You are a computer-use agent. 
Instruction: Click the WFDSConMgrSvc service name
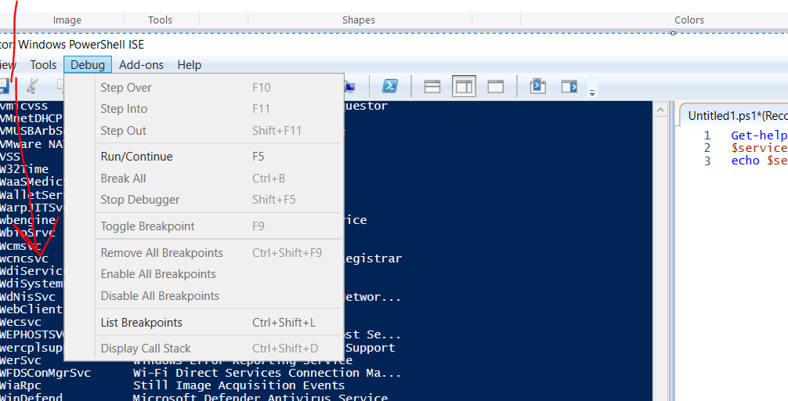pyautogui.click(x=45, y=374)
